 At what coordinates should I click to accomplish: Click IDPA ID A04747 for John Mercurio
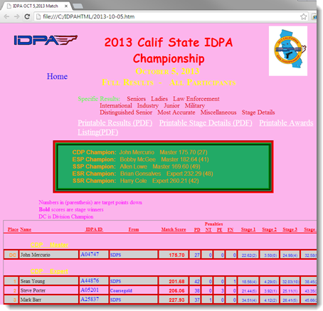point(90,254)
